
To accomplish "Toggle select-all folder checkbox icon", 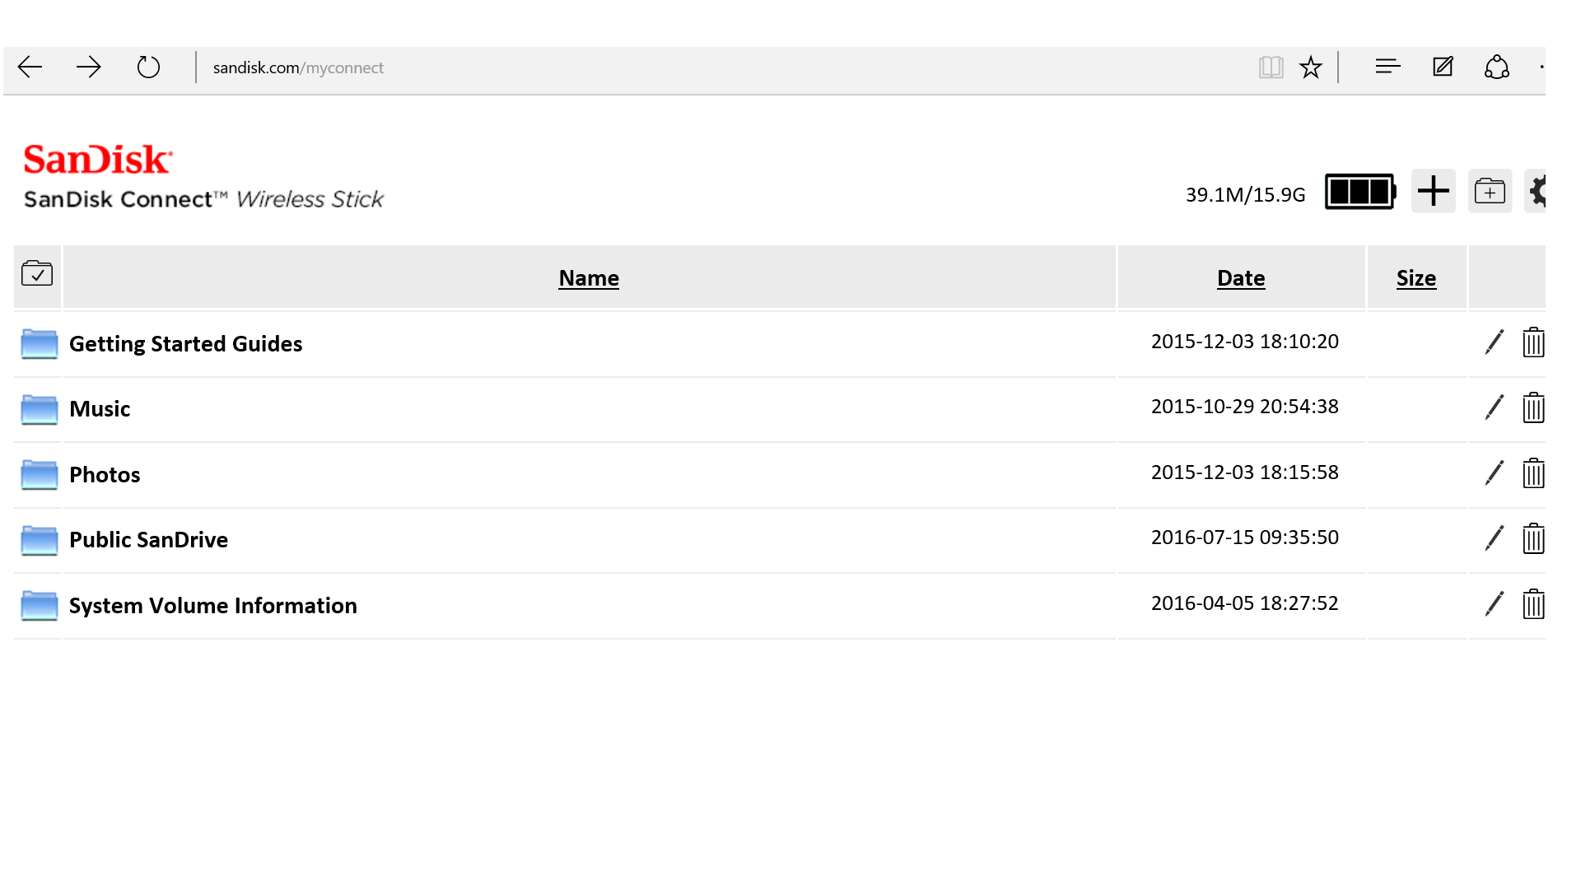I will click(x=37, y=273).
